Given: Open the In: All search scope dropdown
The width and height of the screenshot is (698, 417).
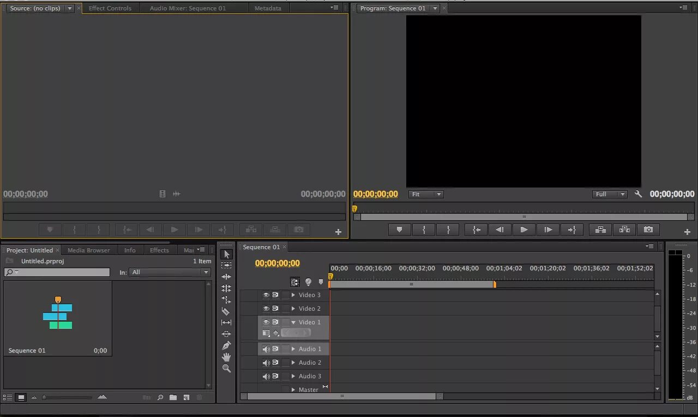Looking at the screenshot, I should pos(170,272).
